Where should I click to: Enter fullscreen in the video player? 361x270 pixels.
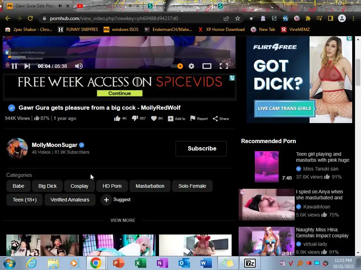[224, 66]
